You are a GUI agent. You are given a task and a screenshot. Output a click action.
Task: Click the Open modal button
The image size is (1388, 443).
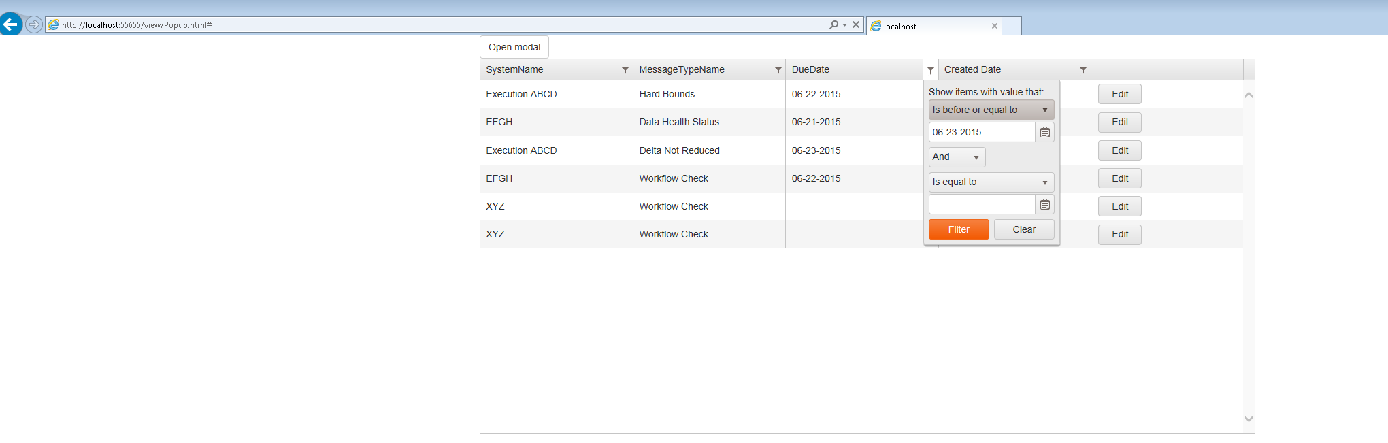pyautogui.click(x=514, y=47)
